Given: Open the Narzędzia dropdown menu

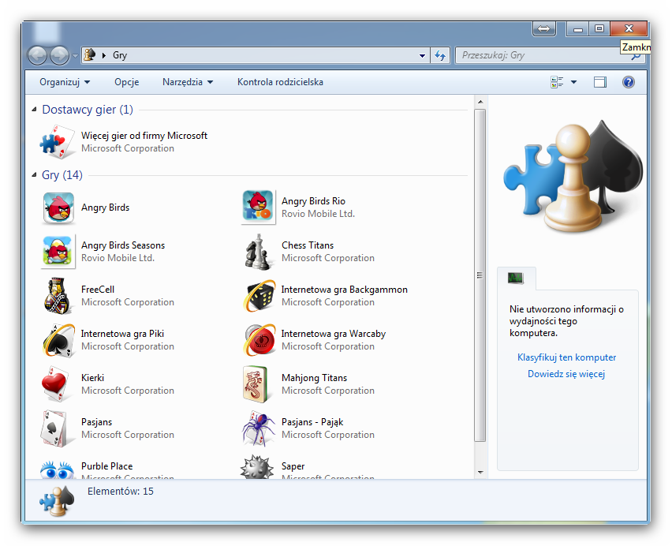Looking at the screenshot, I should coord(188,82).
